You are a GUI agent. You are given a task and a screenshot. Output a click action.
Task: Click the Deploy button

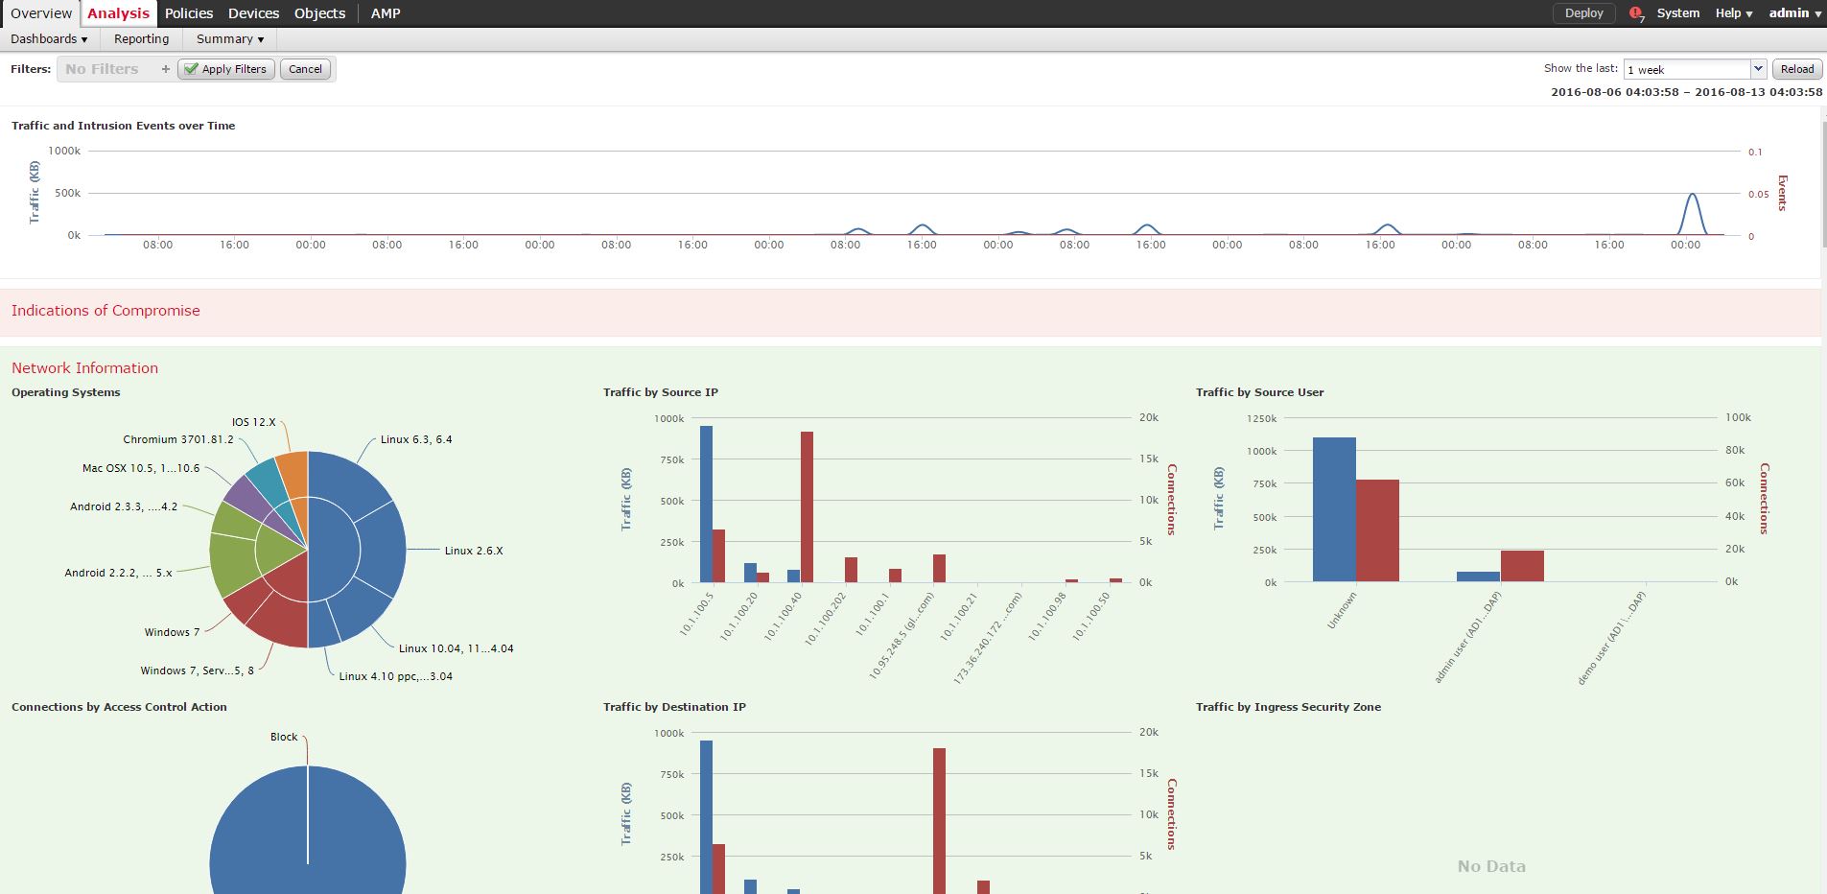tap(1583, 13)
